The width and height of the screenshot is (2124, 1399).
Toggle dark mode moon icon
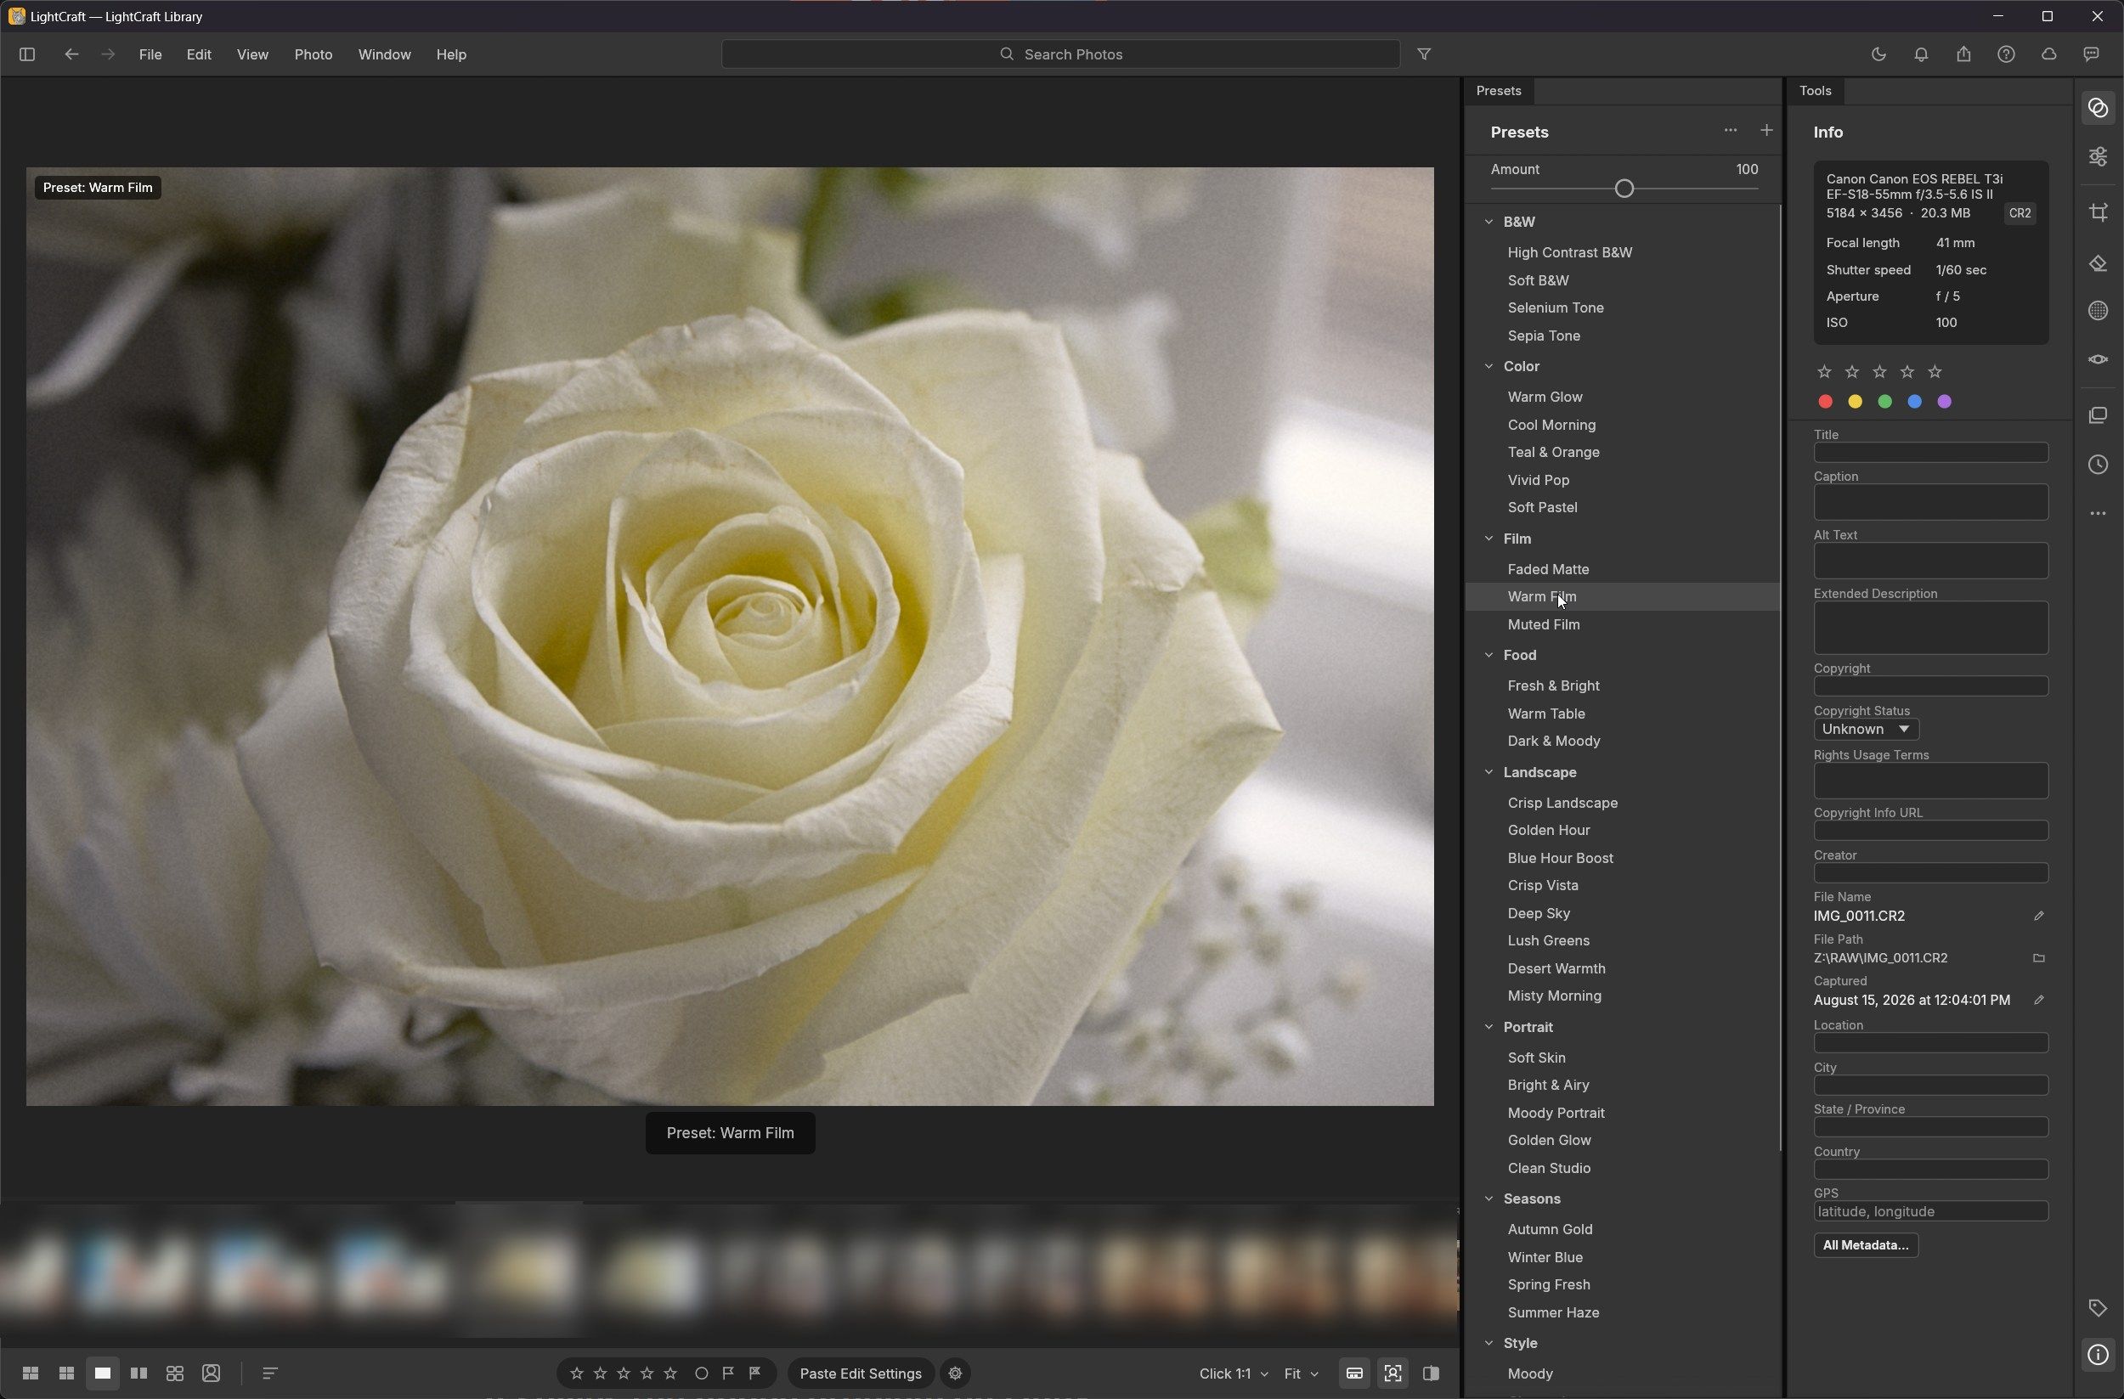1878,54
